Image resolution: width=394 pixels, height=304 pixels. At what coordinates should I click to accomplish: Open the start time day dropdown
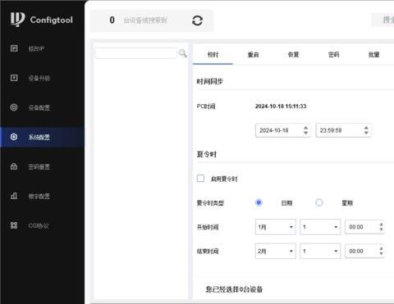320,227
